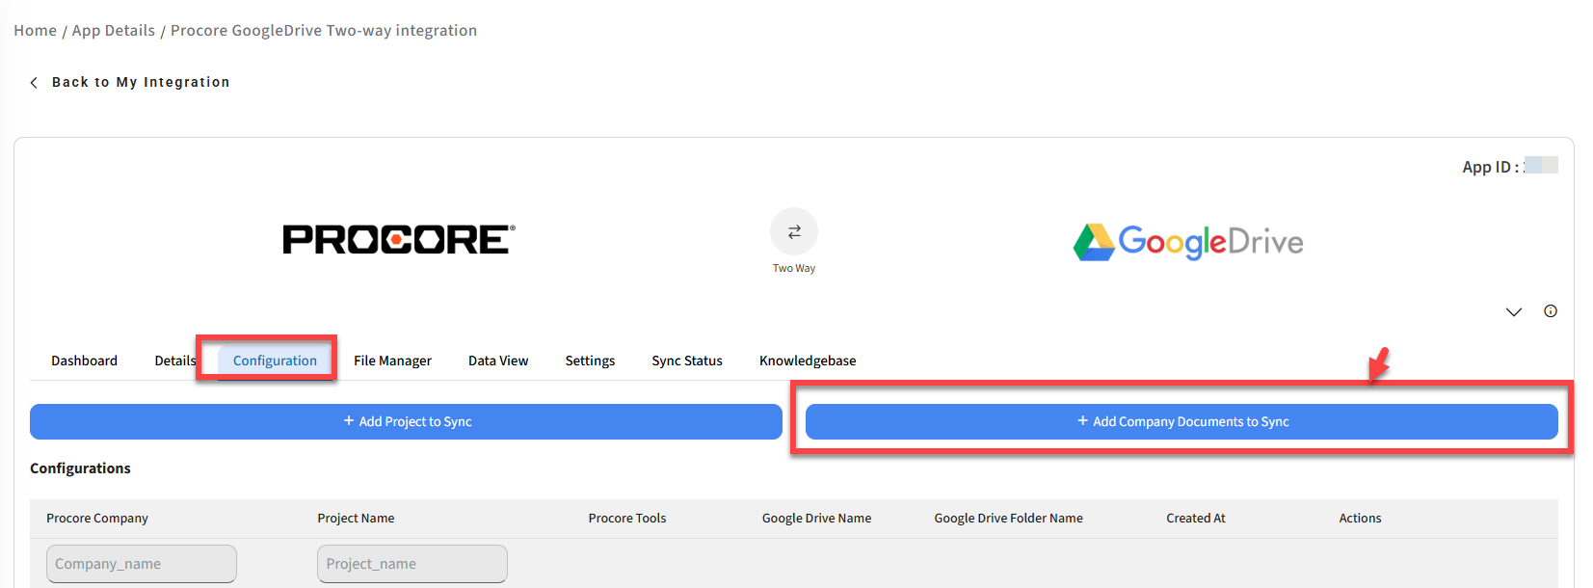Open the File Manager tab
The width and height of the screenshot is (1593, 588).
392,361
